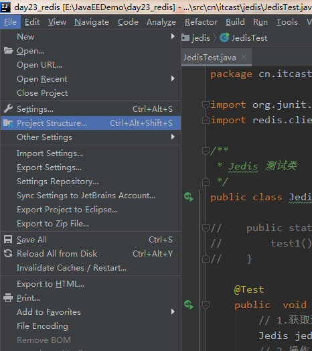The image size is (312, 351).
Task: Open the View menu
Action: click(57, 22)
